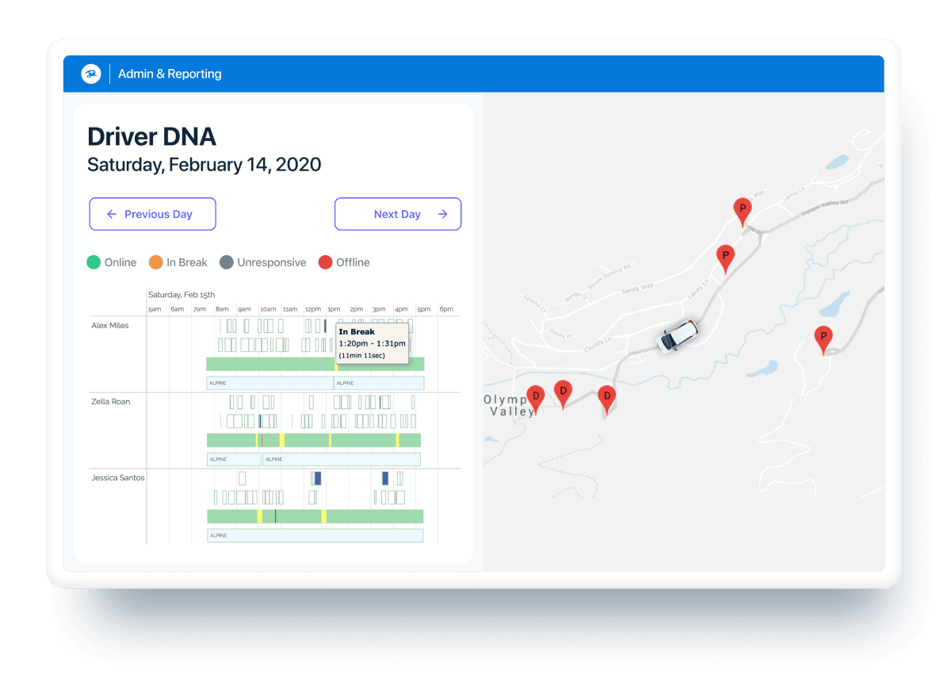Select the middle D pin on the map
The image size is (948, 676).
(x=563, y=392)
